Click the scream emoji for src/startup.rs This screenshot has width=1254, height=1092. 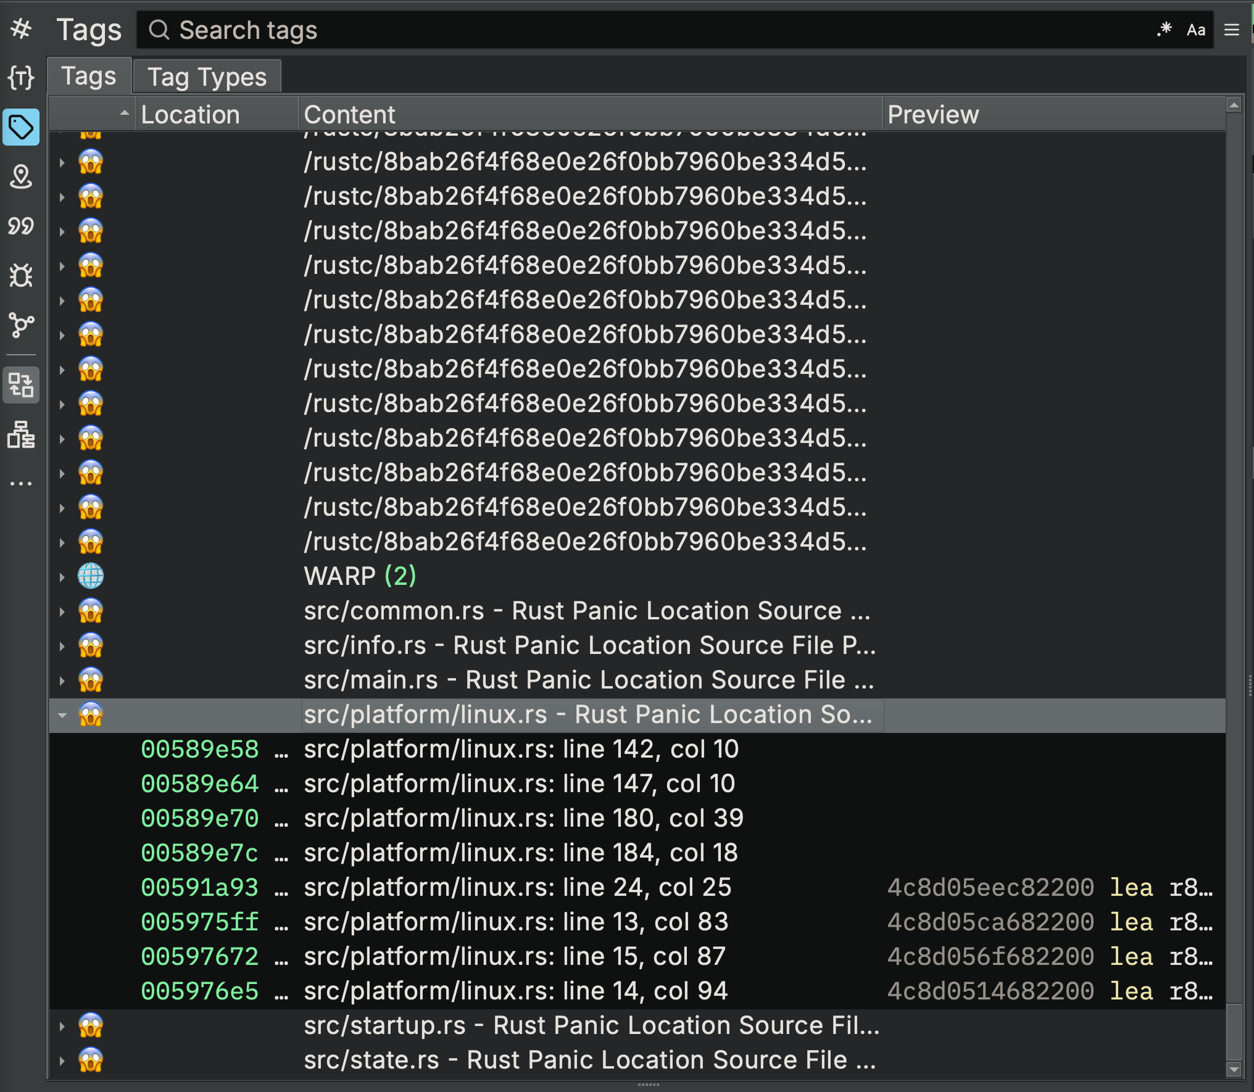(91, 1025)
